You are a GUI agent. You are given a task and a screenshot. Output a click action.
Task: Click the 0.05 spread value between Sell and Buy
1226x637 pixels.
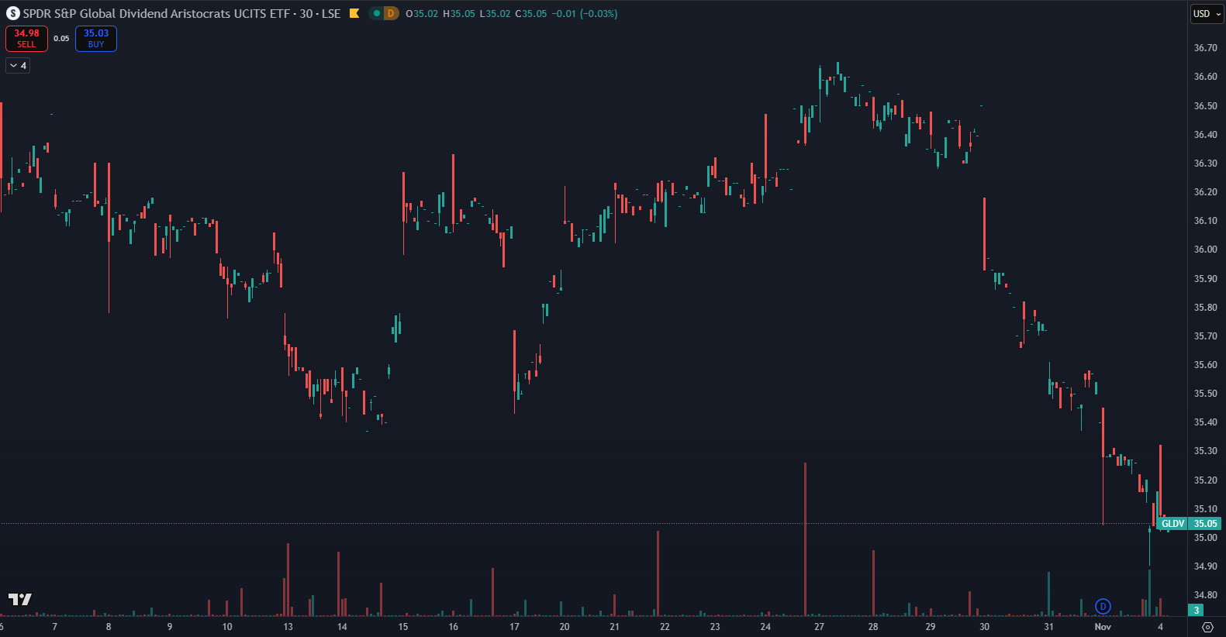click(61, 39)
